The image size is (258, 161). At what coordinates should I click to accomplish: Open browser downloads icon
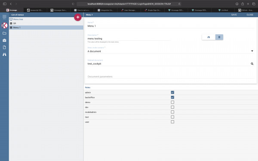237,4
